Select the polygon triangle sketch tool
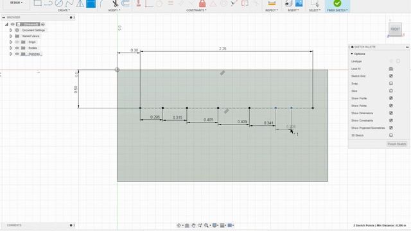Screen dimensions: 411x231 (x=80, y=3)
